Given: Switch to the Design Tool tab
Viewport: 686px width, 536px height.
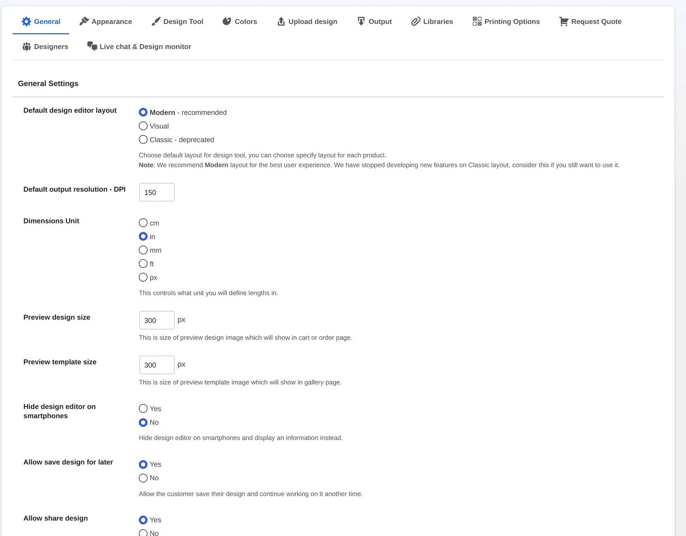Looking at the screenshot, I should [177, 21].
